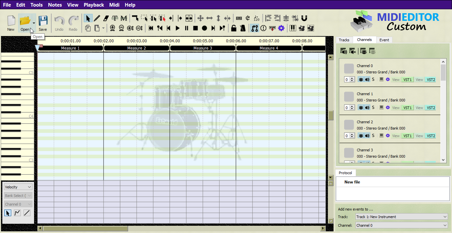452x233 pixels.
Task: Start playback with the Play button
Action: 178,28
